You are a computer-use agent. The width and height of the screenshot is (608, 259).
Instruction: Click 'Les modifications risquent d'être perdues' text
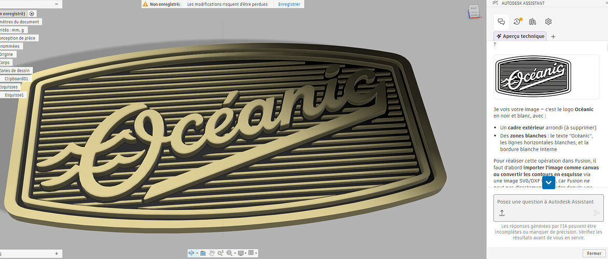point(229,4)
